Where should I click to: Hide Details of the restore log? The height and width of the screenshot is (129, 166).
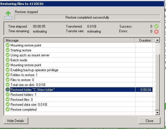pyautogui.click(x=16, y=121)
